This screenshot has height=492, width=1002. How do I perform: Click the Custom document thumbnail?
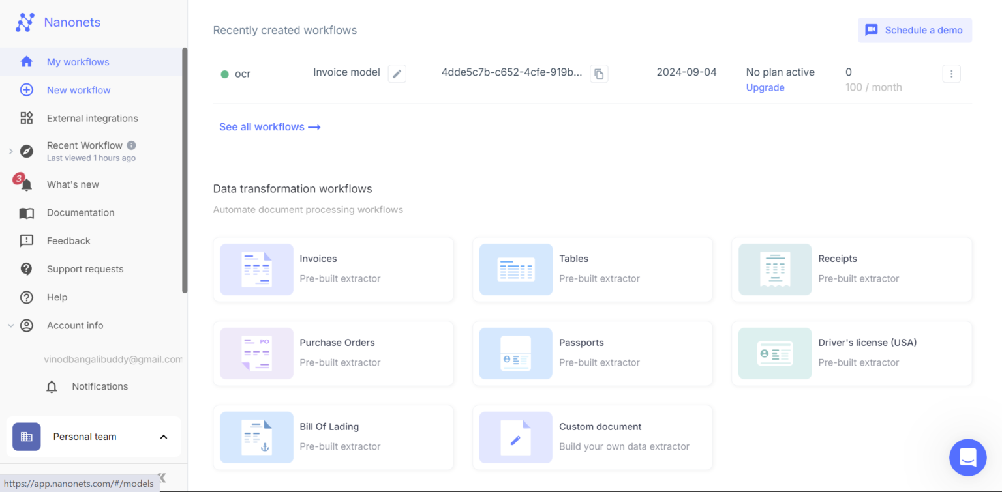pyautogui.click(x=516, y=437)
